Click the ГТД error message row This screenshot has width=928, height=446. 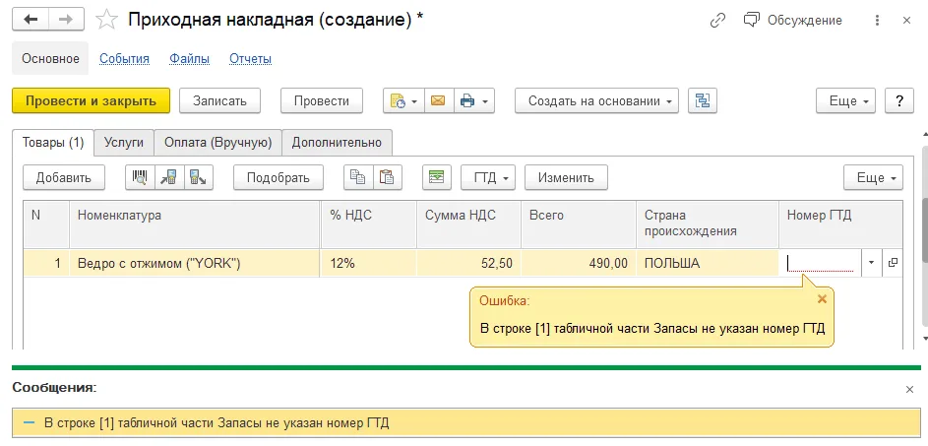pyautogui.click(x=464, y=423)
